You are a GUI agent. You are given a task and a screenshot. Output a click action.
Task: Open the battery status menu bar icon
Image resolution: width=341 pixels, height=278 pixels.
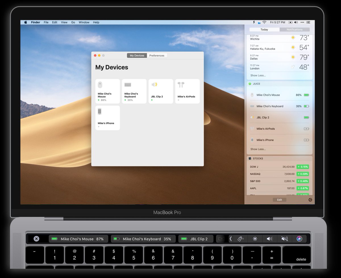tap(290, 22)
